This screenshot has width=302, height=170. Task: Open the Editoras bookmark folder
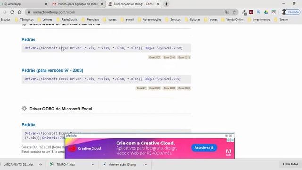193,20
